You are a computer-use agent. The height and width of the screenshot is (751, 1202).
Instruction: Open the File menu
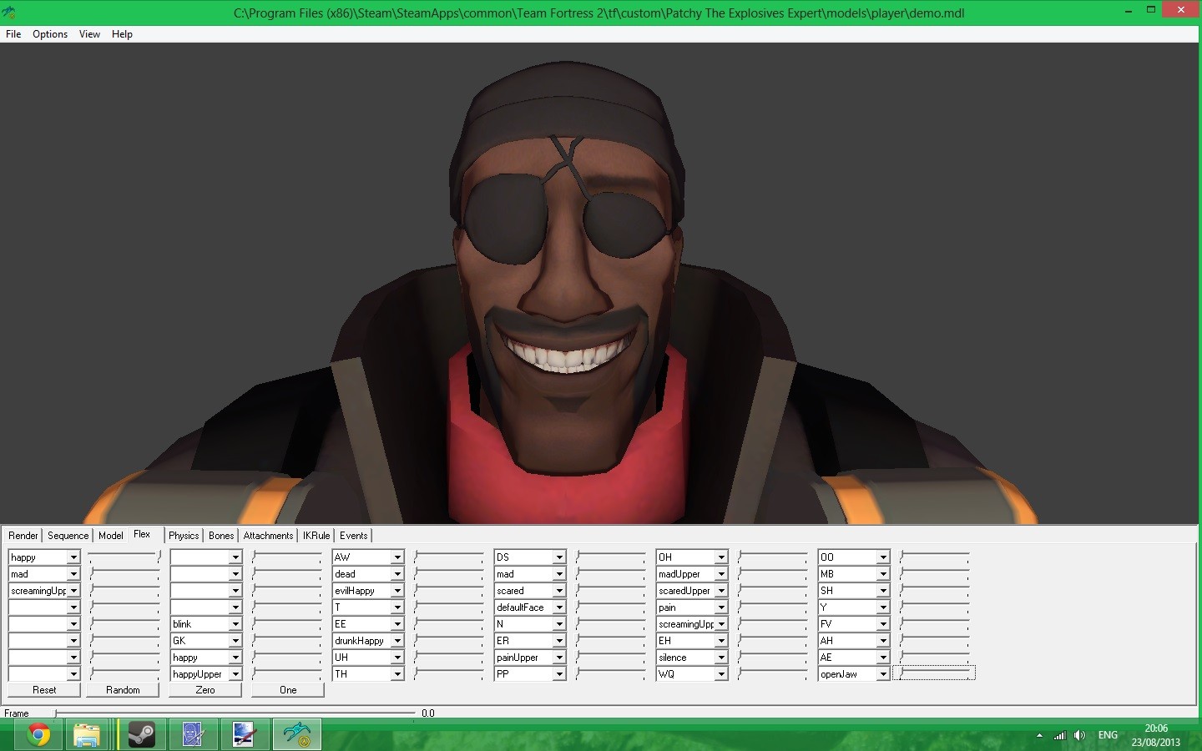tap(13, 34)
